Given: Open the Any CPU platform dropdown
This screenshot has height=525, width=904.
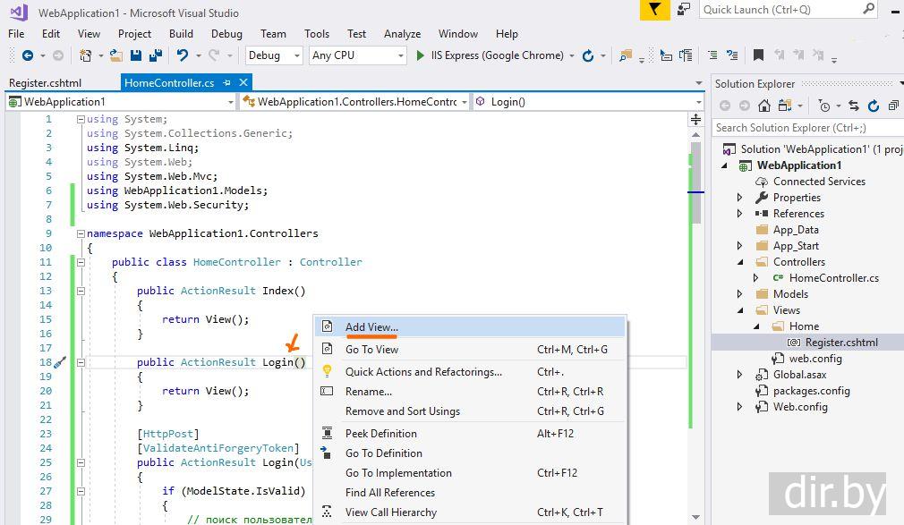Looking at the screenshot, I should pos(400,55).
